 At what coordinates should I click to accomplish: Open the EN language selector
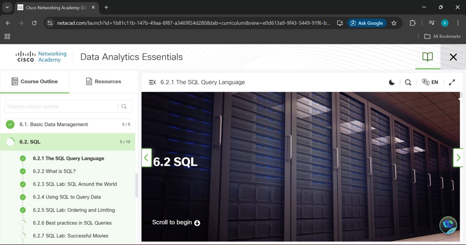tap(430, 82)
